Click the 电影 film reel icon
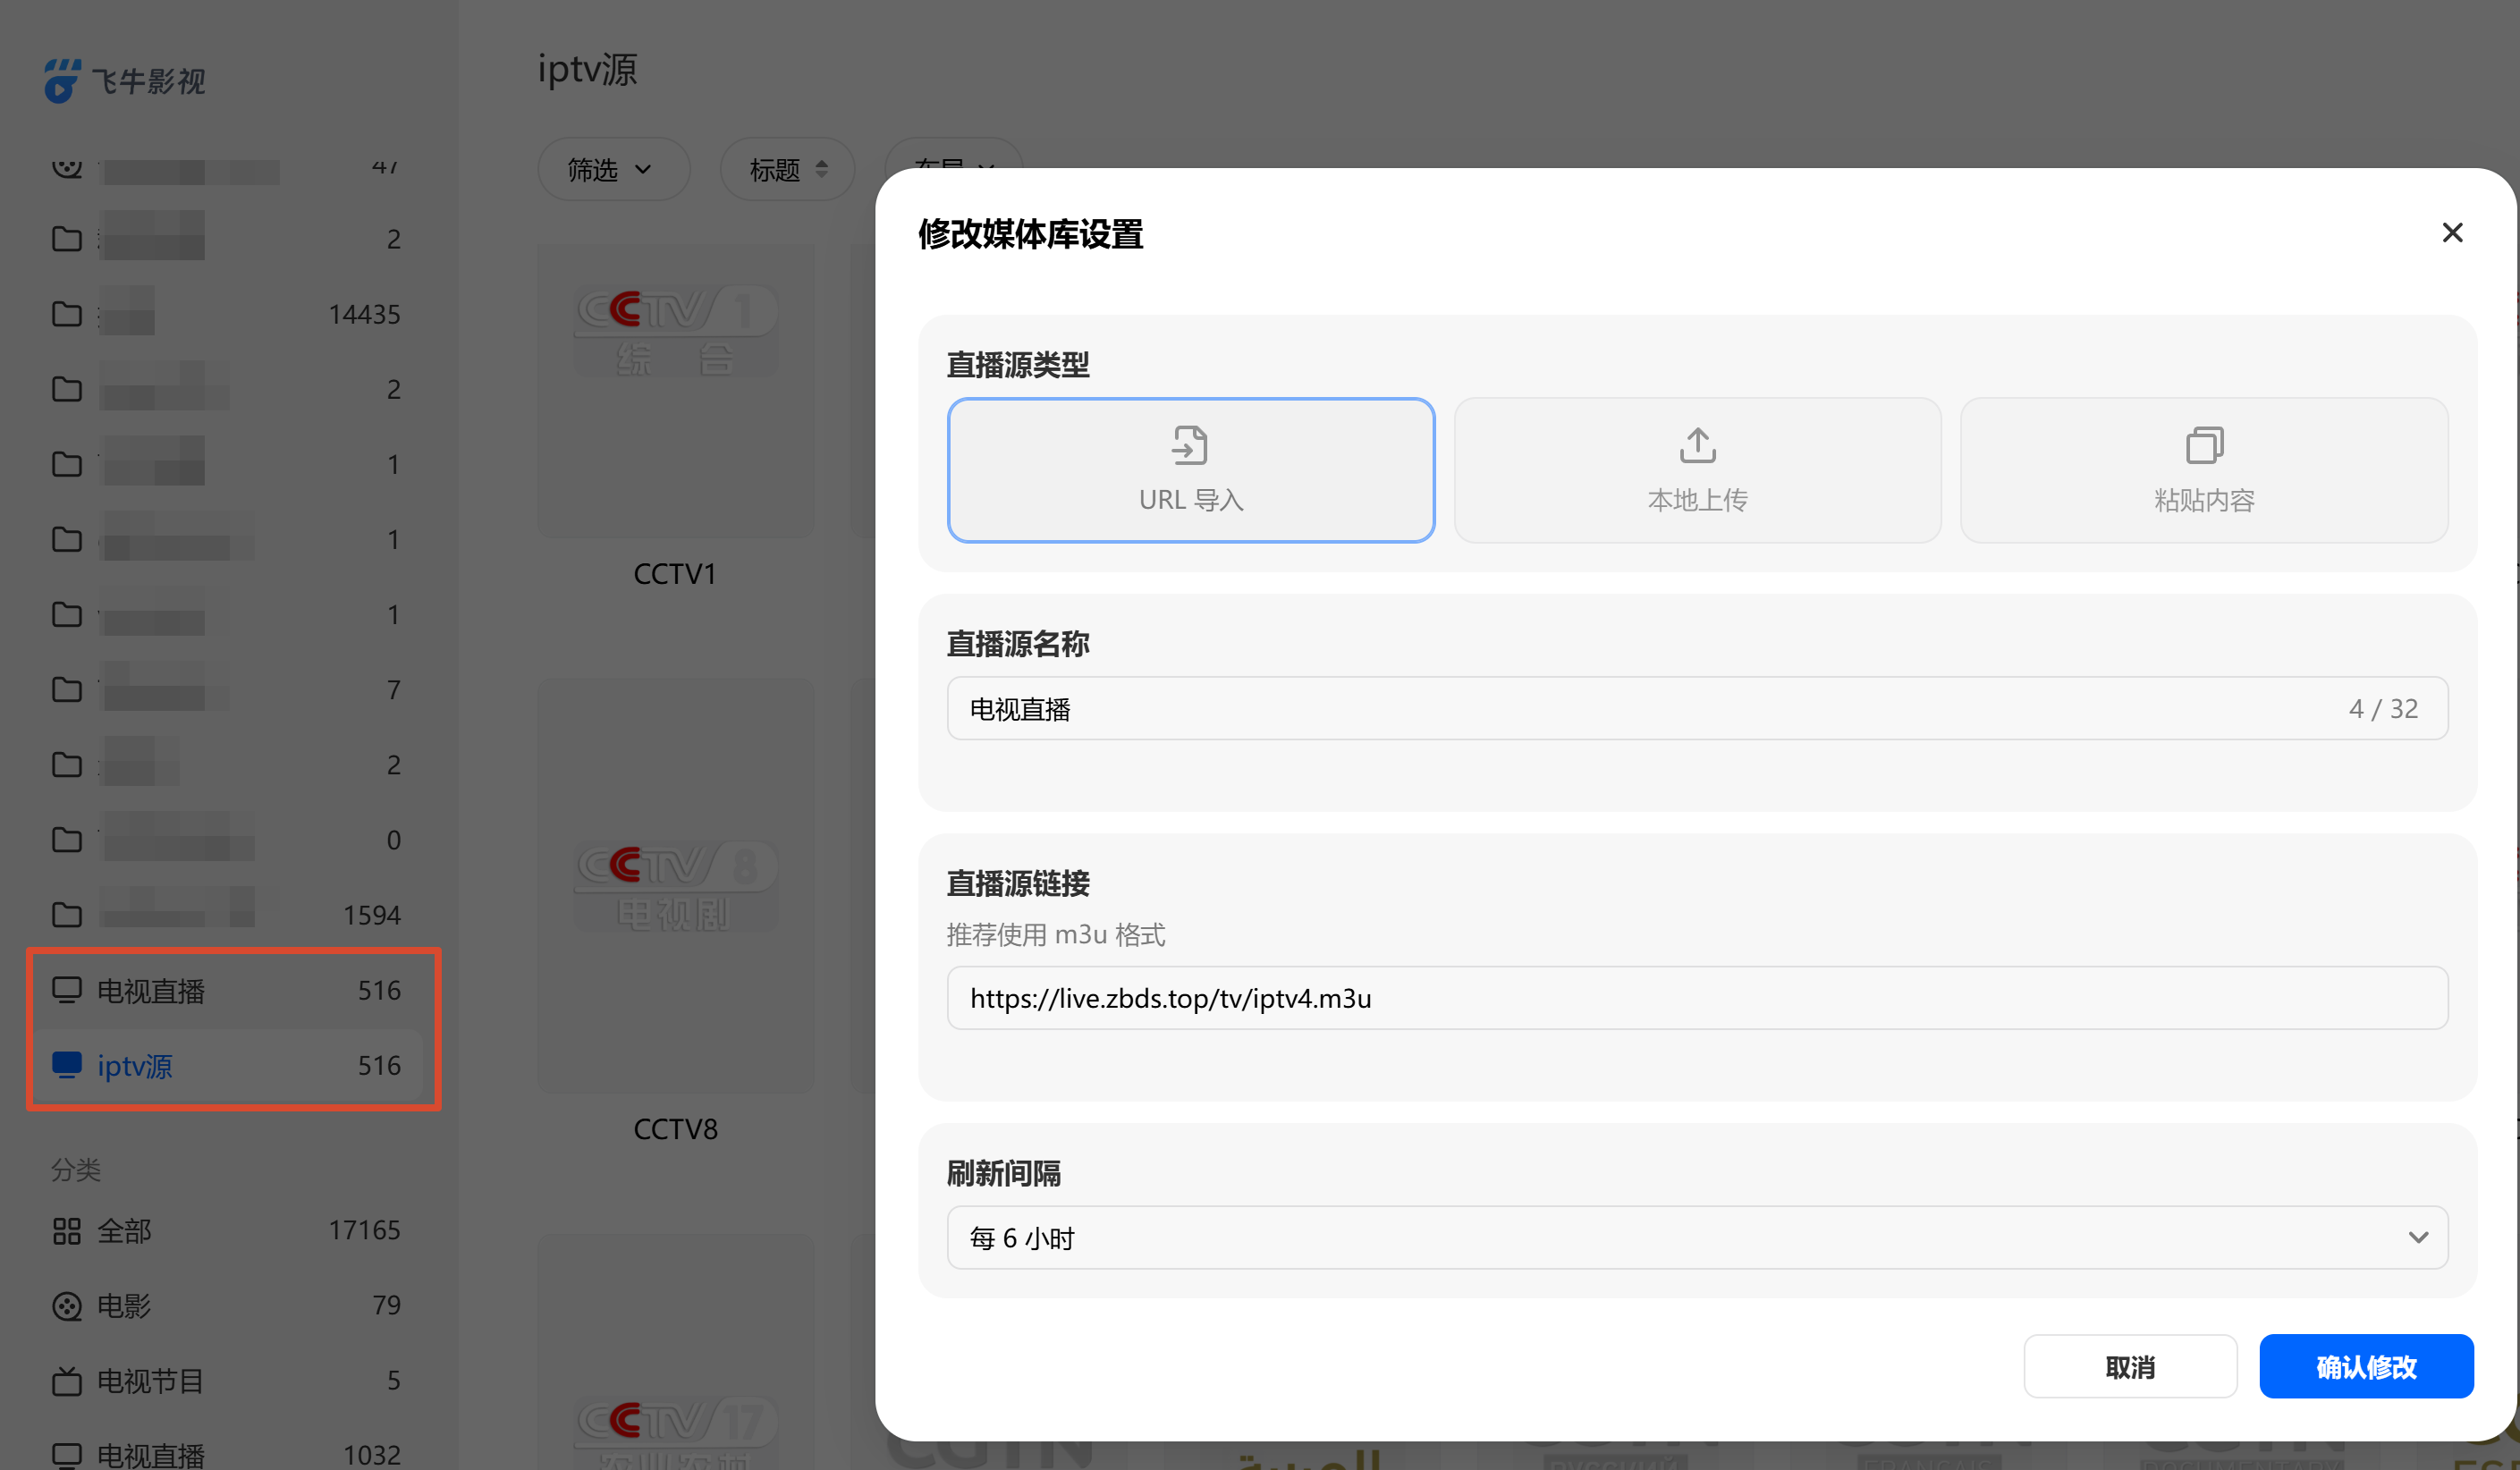 (x=67, y=1306)
